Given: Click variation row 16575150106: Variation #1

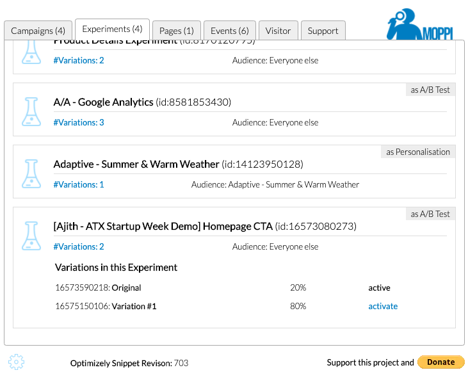Looking at the screenshot, I should (x=106, y=306).
